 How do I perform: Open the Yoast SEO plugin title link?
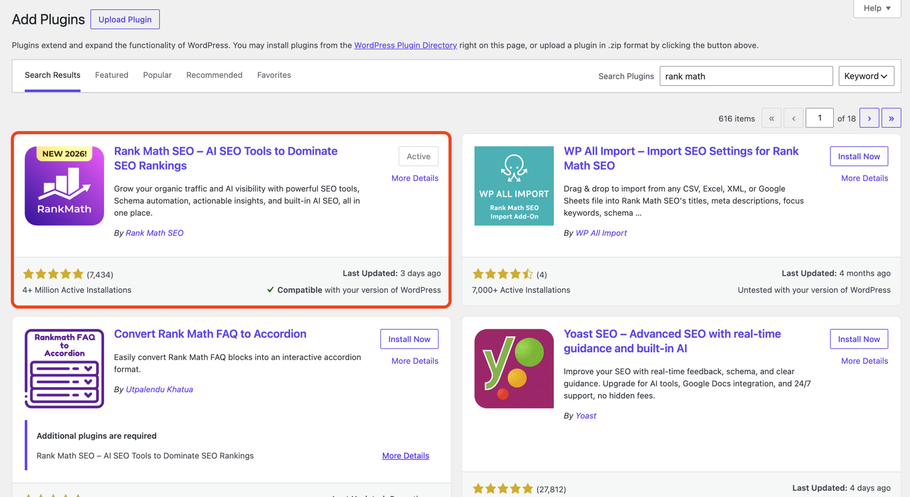click(672, 341)
